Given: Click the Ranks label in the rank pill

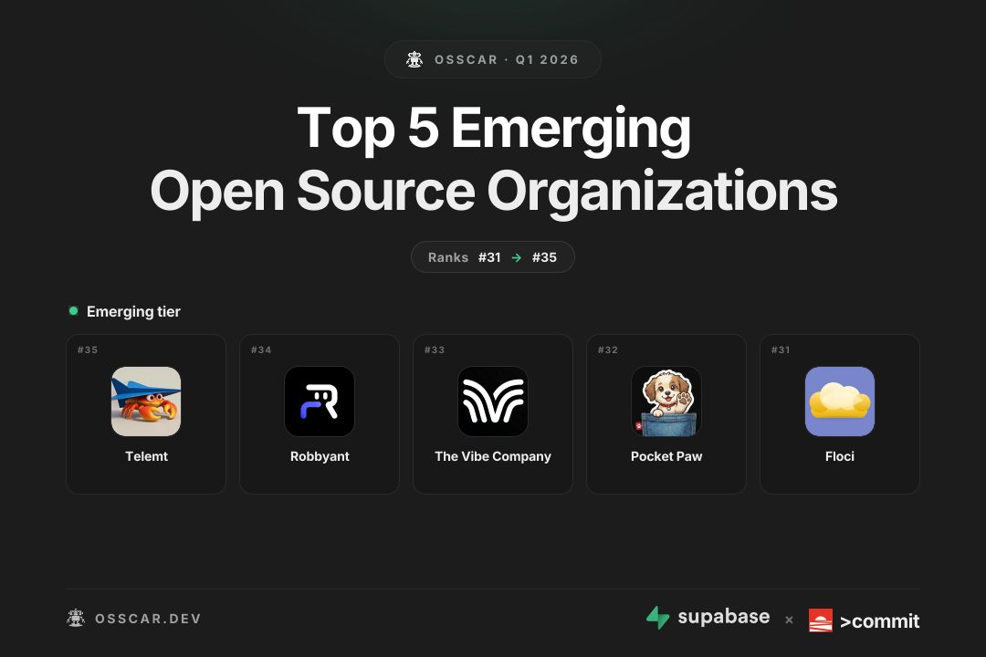Looking at the screenshot, I should [448, 257].
